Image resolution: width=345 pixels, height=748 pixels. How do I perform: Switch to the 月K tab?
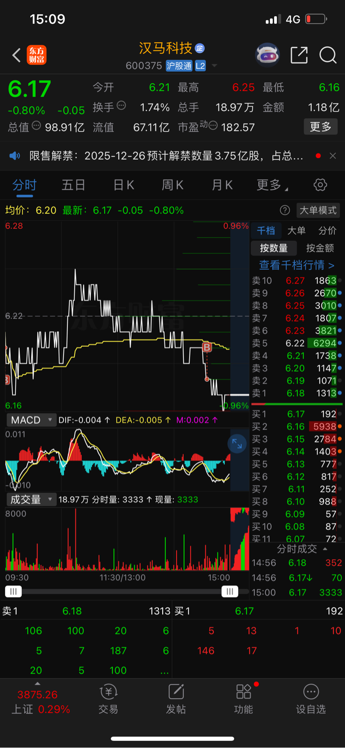point(222,185)
